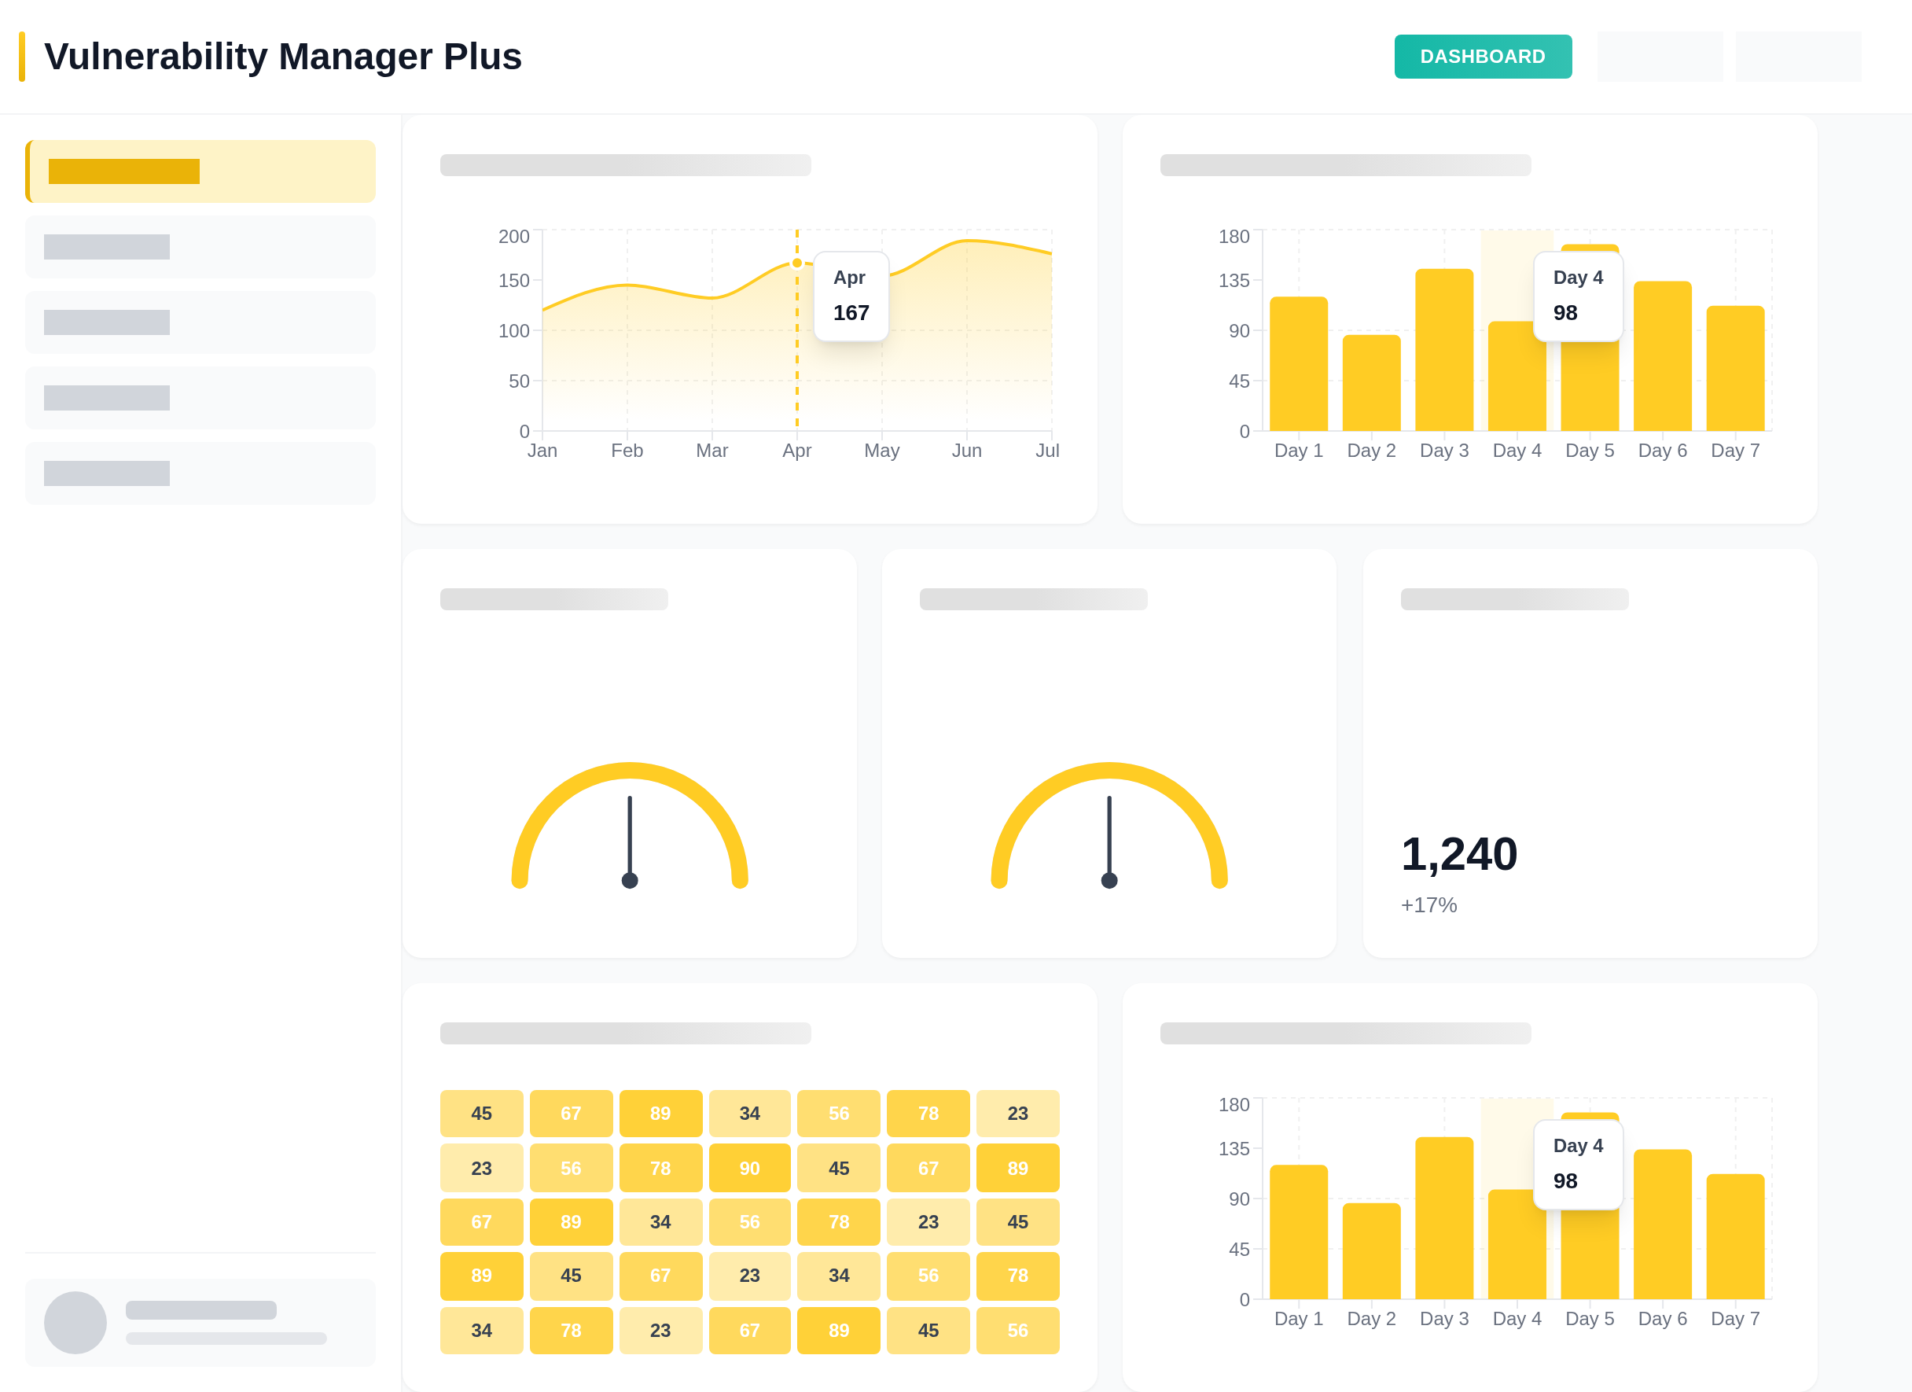This screenshot has width=1912, height=1392.
Task: Click the user avatar circle in sidebar
Action: [75, 1322]
